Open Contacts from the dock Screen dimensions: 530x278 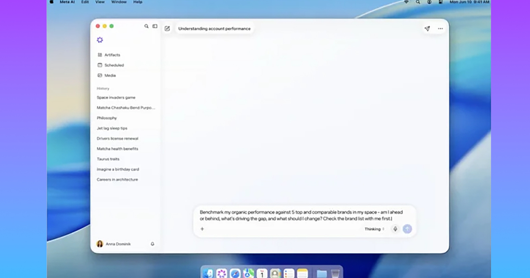pos(276,274)
